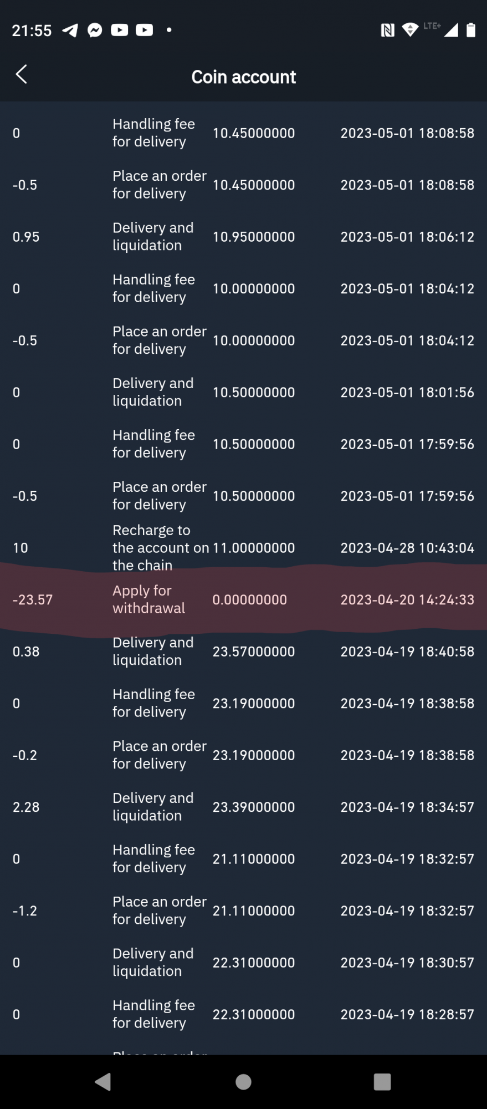The height and width of the screenshot is (1109, 487).
Task: Open Delivery and liquidation 0.95 entry
Action: 243,237
